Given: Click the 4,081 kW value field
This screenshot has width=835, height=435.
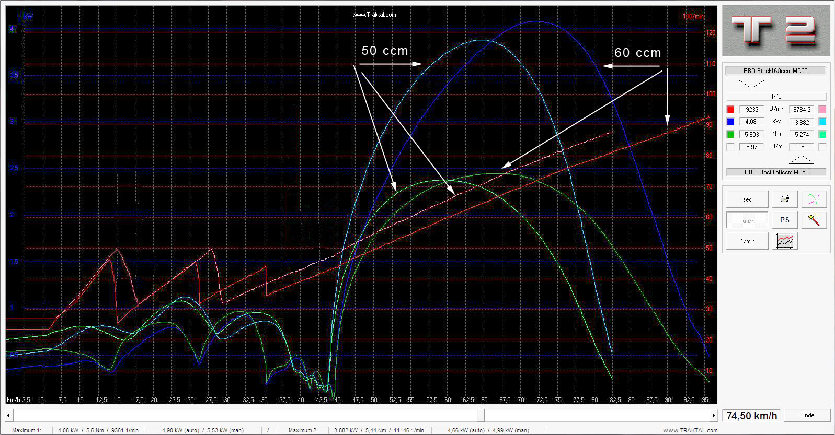Looking at the screenshot, I should [751, 122].
